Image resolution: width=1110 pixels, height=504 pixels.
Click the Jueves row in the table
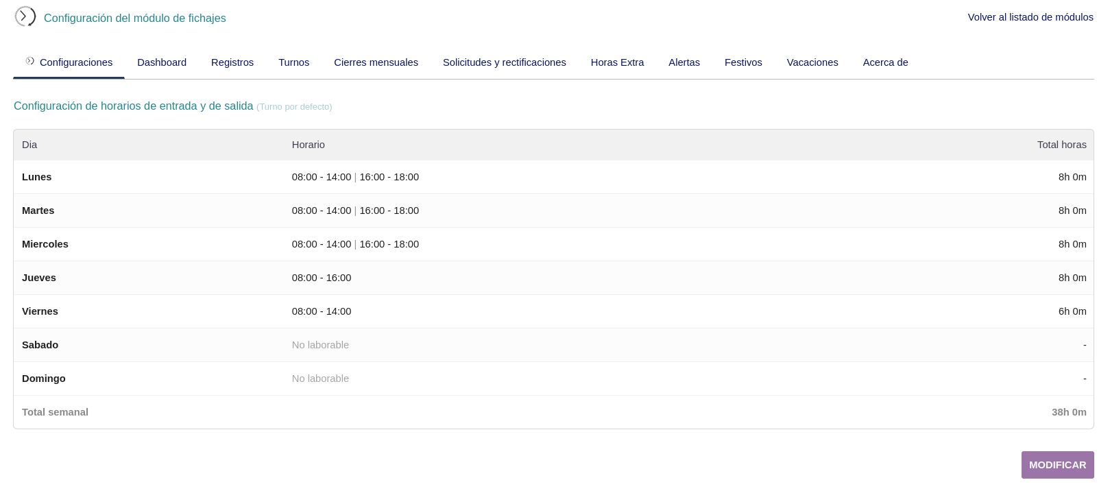(x=39, y=278)
